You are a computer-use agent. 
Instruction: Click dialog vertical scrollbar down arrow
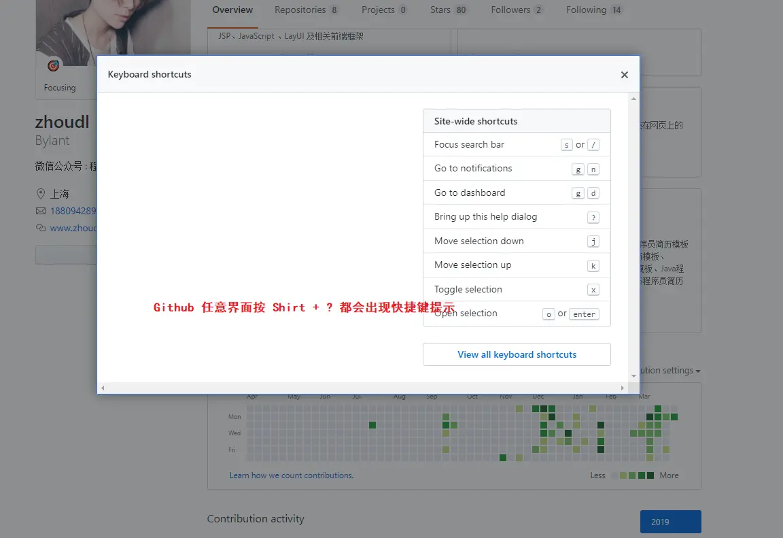[633, 375]
